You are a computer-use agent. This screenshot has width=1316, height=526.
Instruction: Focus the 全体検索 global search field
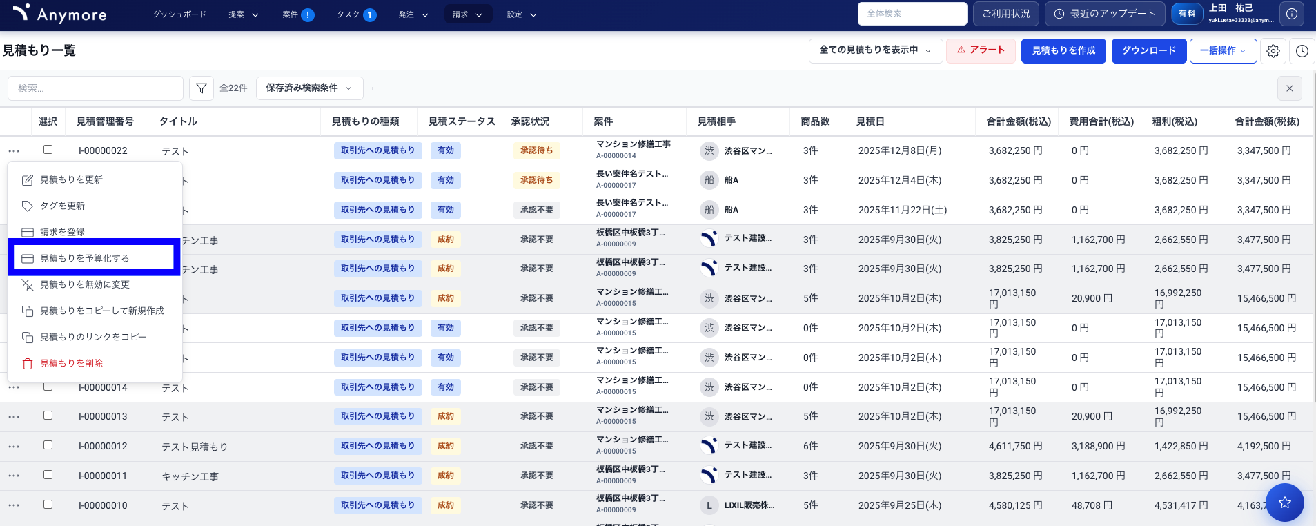912,14
